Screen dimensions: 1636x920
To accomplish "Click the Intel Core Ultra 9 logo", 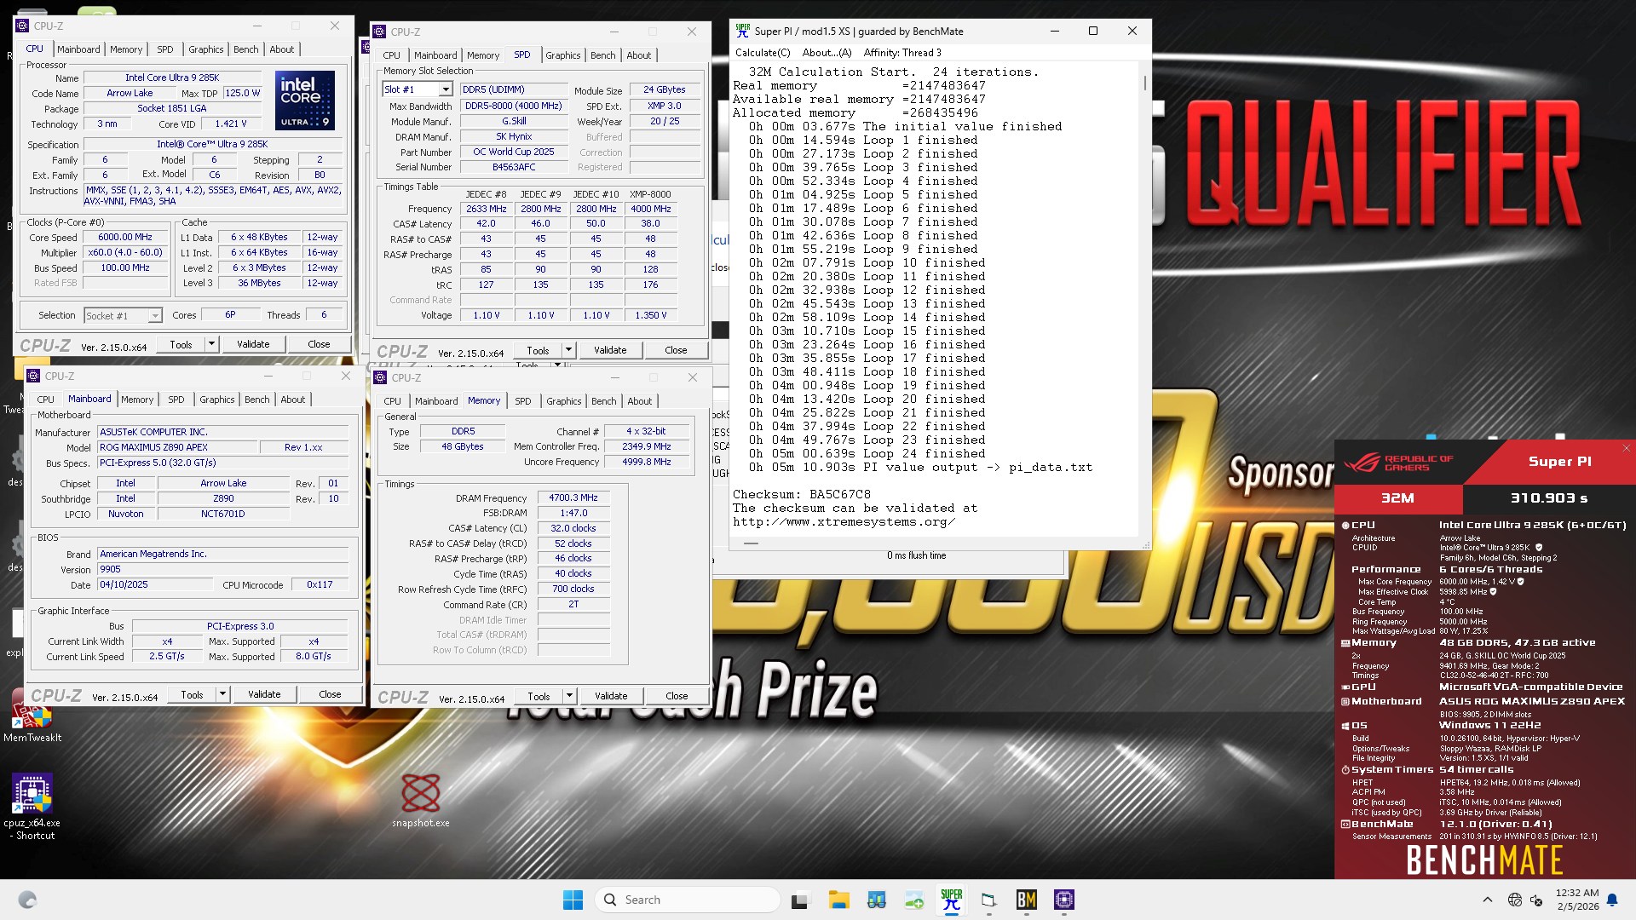I will click(305, 100).
